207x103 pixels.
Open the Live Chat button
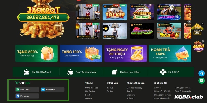coord(27,89)
